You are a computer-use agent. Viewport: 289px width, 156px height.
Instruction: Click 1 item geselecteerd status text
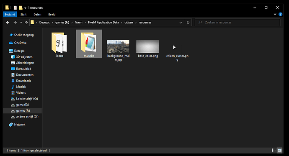[34, 151]
